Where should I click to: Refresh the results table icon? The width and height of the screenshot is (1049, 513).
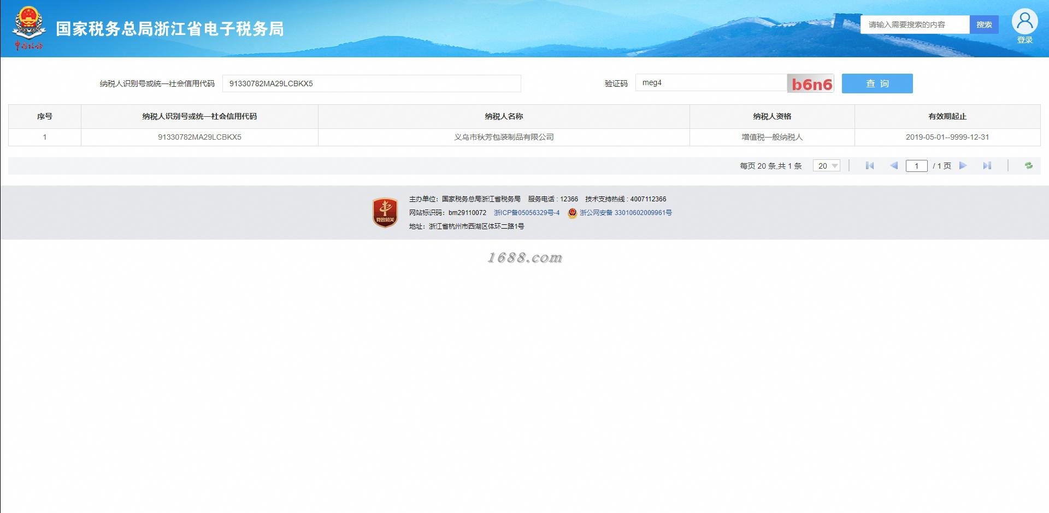1029,166
